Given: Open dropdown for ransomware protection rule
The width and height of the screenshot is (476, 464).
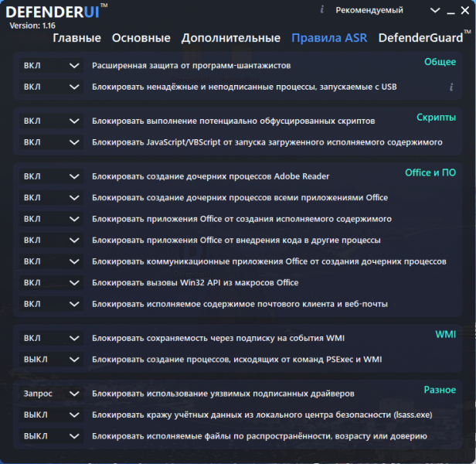Looking at the screenshot, I should tap(51, 66).
